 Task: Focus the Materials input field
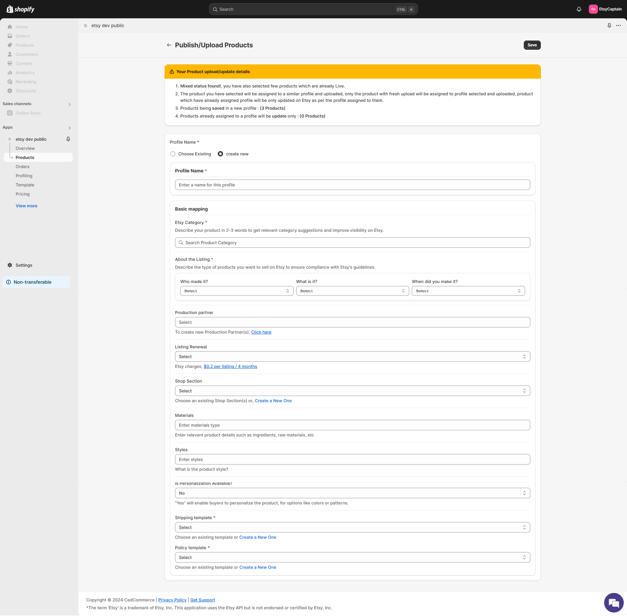(352, 425)
